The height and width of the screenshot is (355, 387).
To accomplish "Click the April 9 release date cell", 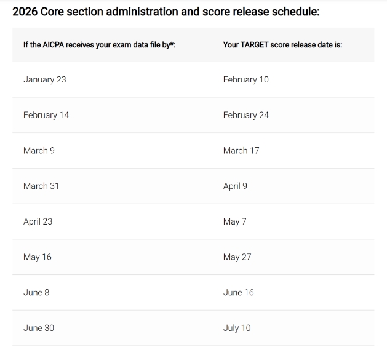I will (235, 186).
